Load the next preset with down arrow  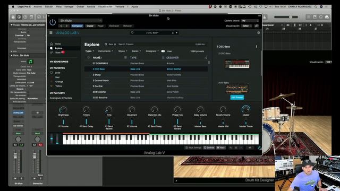pyautogui.click(x=176, y=33)
